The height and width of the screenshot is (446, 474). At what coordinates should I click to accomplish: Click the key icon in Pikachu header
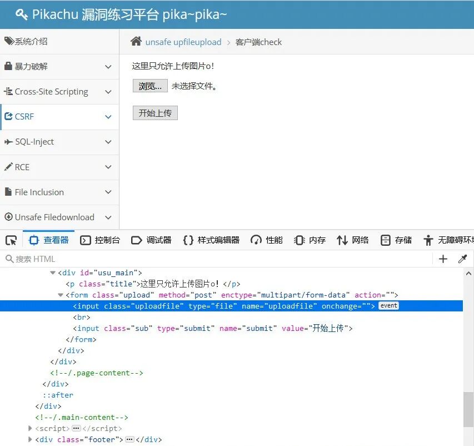[22, 14]
